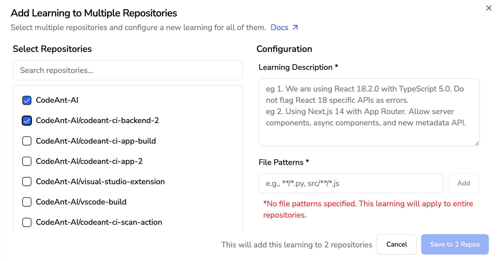This screenshot has width=501, height=261.
Task: Cancel adding the learning
Action: [396, 244]
